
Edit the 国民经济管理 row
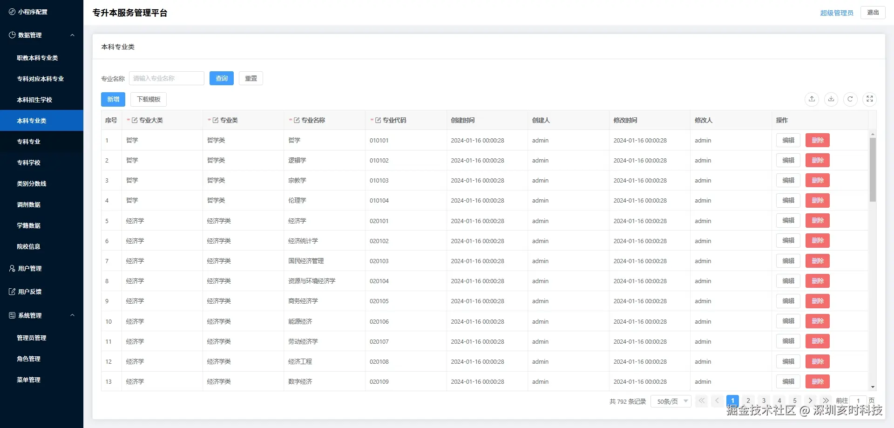tap(788, 261)
